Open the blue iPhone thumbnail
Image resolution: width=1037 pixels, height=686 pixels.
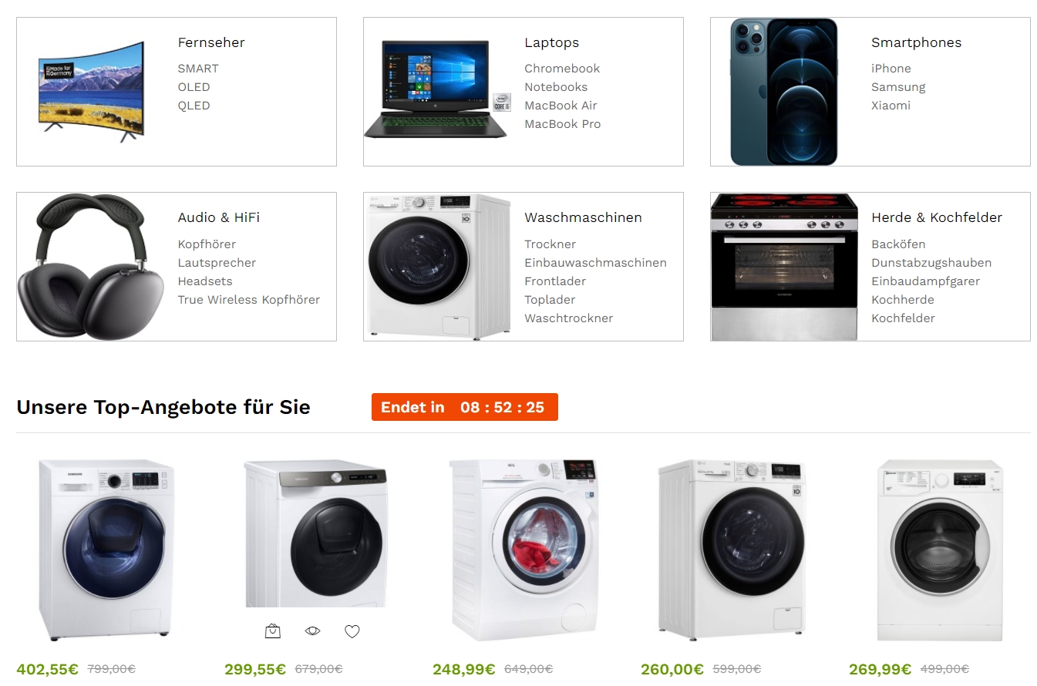click(x=784, y=92)
